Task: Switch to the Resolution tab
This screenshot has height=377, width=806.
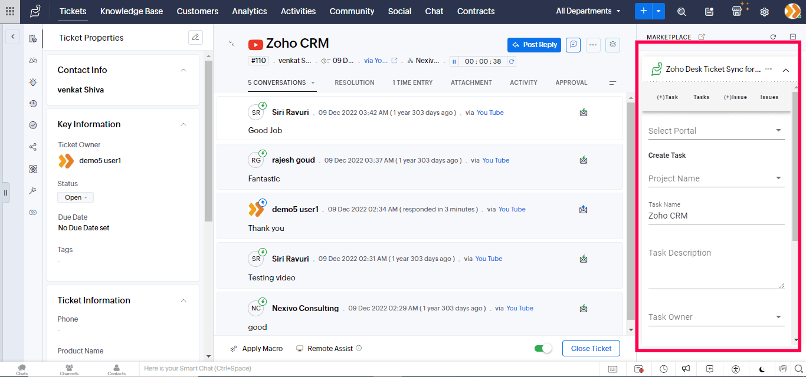Action: pyautogui.click(x=355, y=82)
